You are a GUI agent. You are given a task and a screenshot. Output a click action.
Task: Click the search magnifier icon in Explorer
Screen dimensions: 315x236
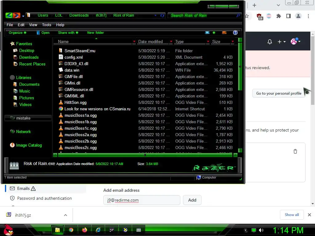(x=238, y=15)
